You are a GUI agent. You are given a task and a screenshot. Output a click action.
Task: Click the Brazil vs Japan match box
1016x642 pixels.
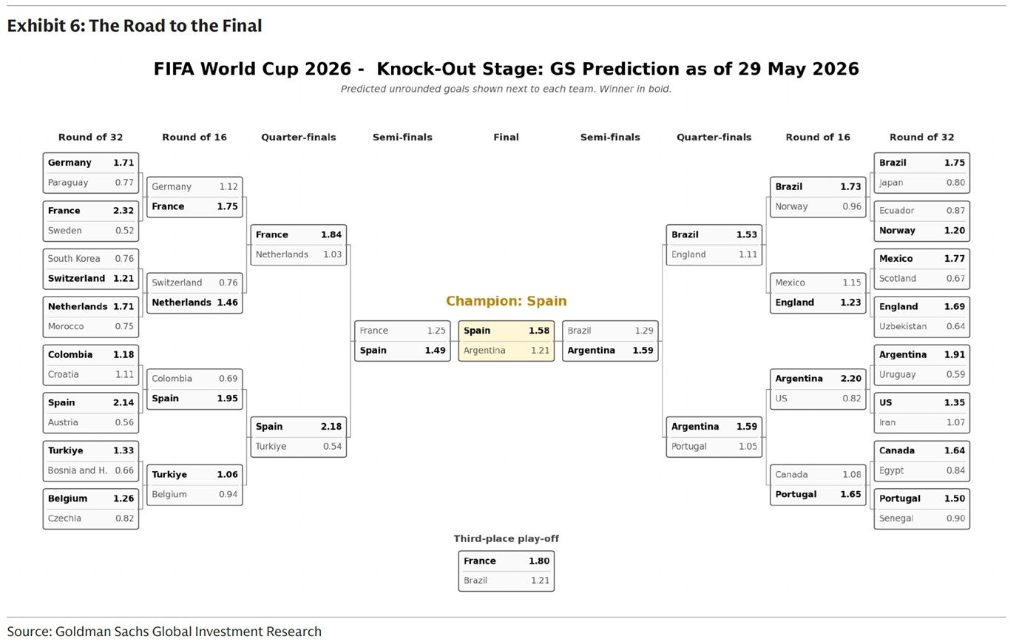(921, 173)
